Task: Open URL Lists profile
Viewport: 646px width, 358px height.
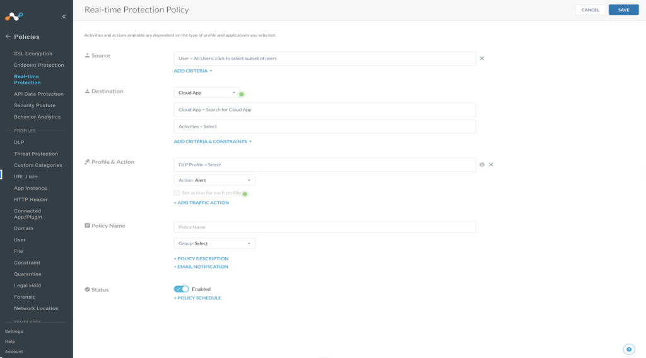Action: (25, 176)
